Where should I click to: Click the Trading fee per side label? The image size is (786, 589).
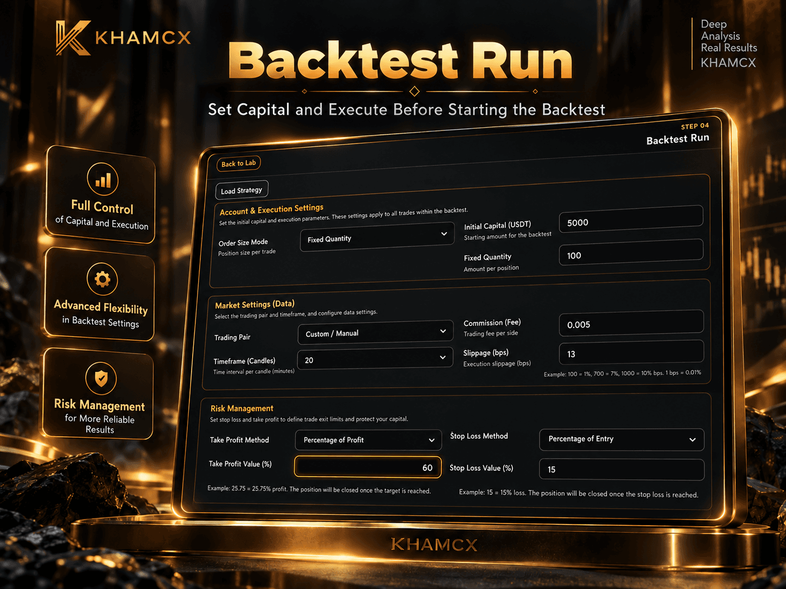(491, 334)
